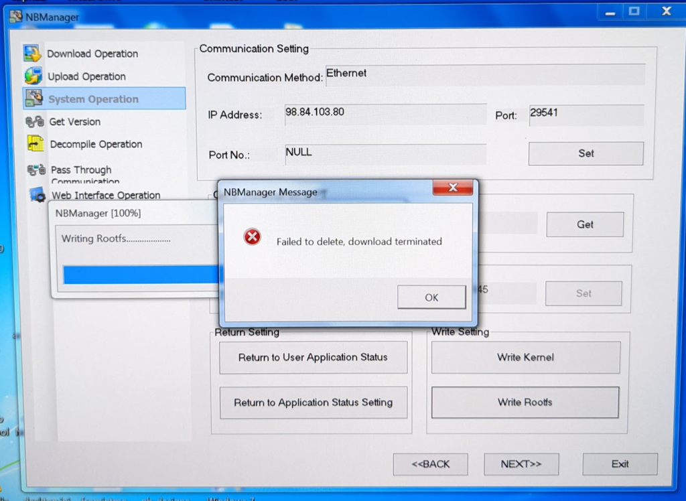686x501 pixels.
Task: Click the Communication Method field showing Ethernet
Action: tap(485, 75)
